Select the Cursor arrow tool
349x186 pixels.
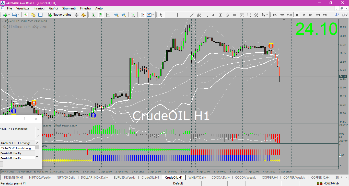click(x=161, y=15)
